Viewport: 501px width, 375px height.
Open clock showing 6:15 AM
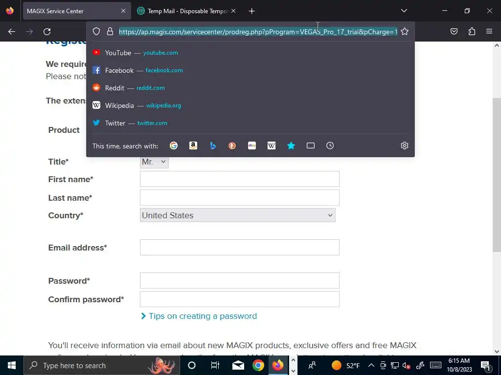coord(459,365)
